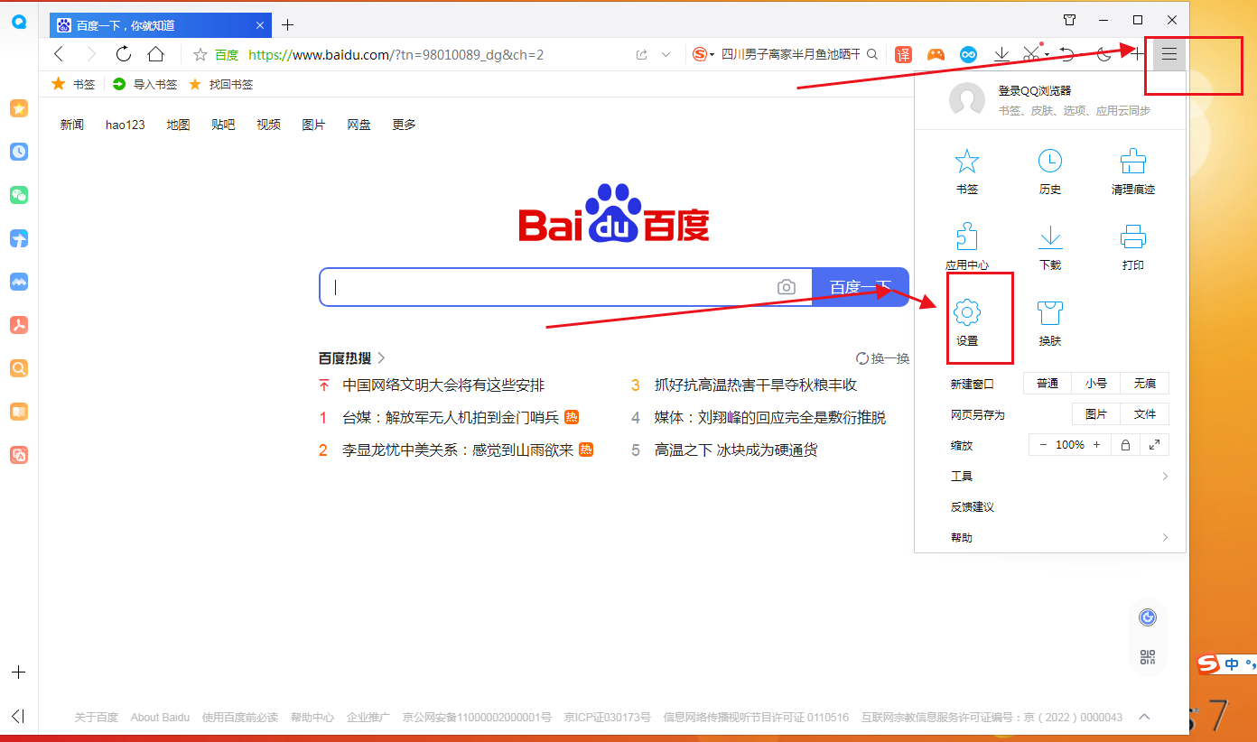The width and height of the screenshot is (1257, 742).
Task: Select the 百度一下 browser tab
Action: click(x=160, y=24)
